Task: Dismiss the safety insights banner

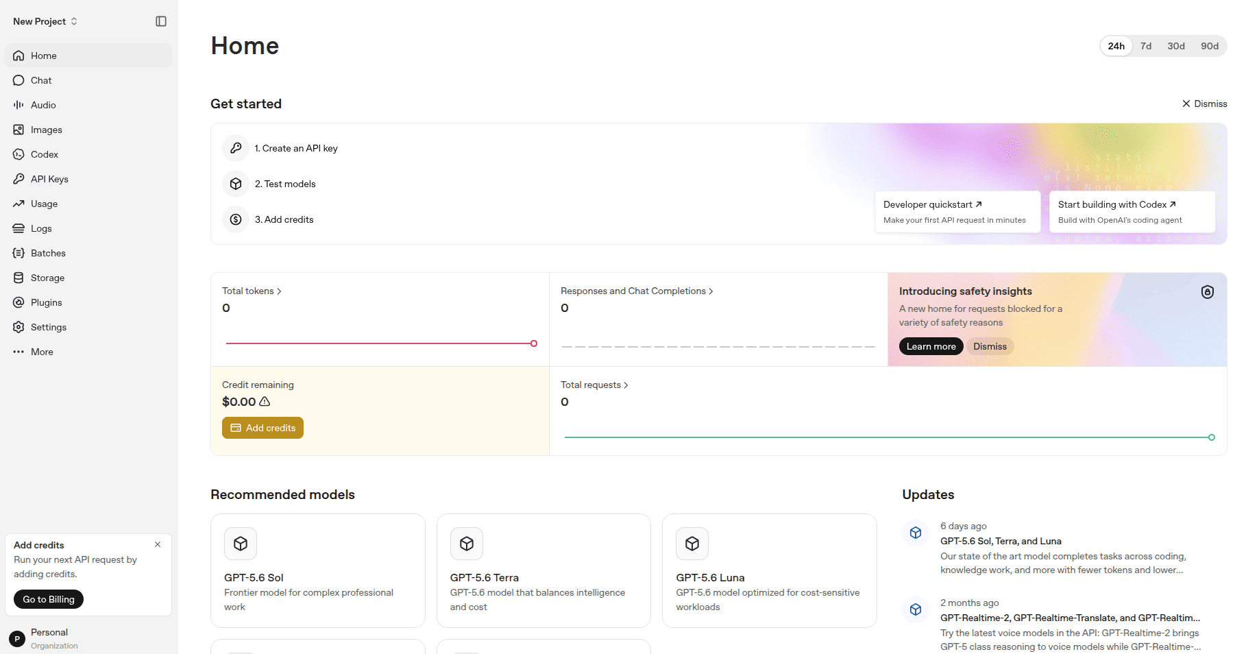Action: coord(990,346)
